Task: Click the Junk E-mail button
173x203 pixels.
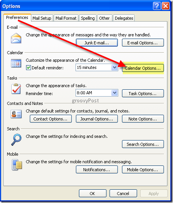Action: [x=97, y=43]
